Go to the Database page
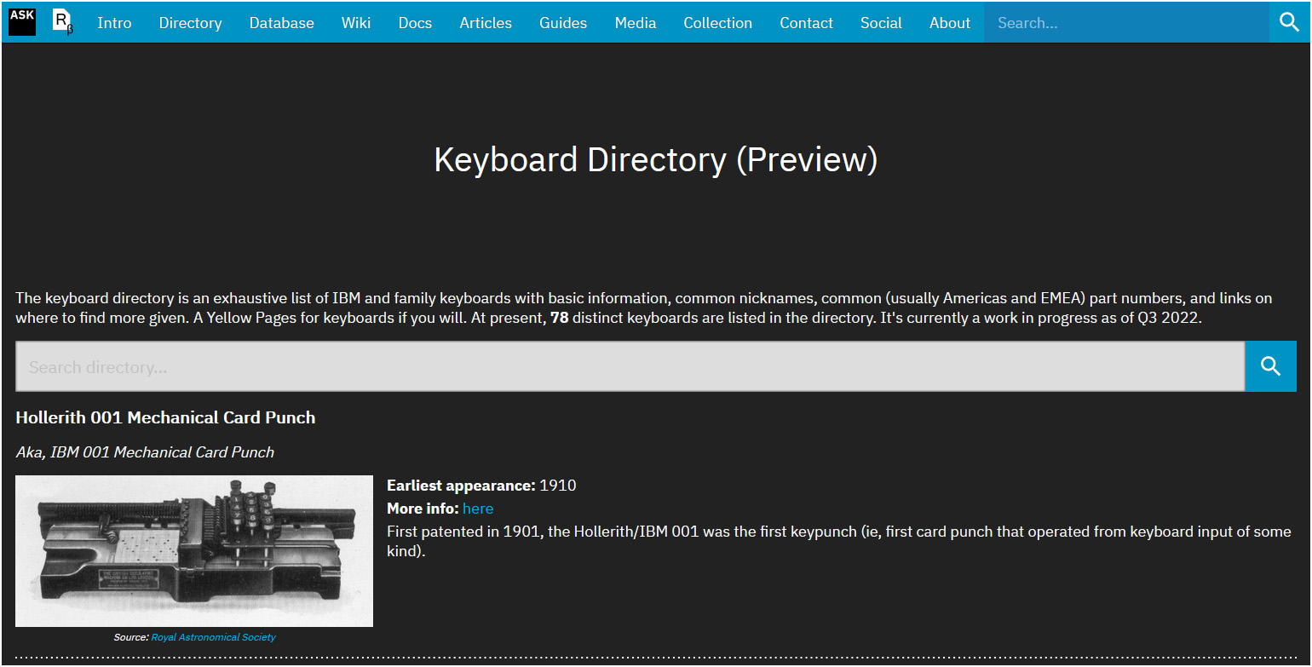 point(281,23)
